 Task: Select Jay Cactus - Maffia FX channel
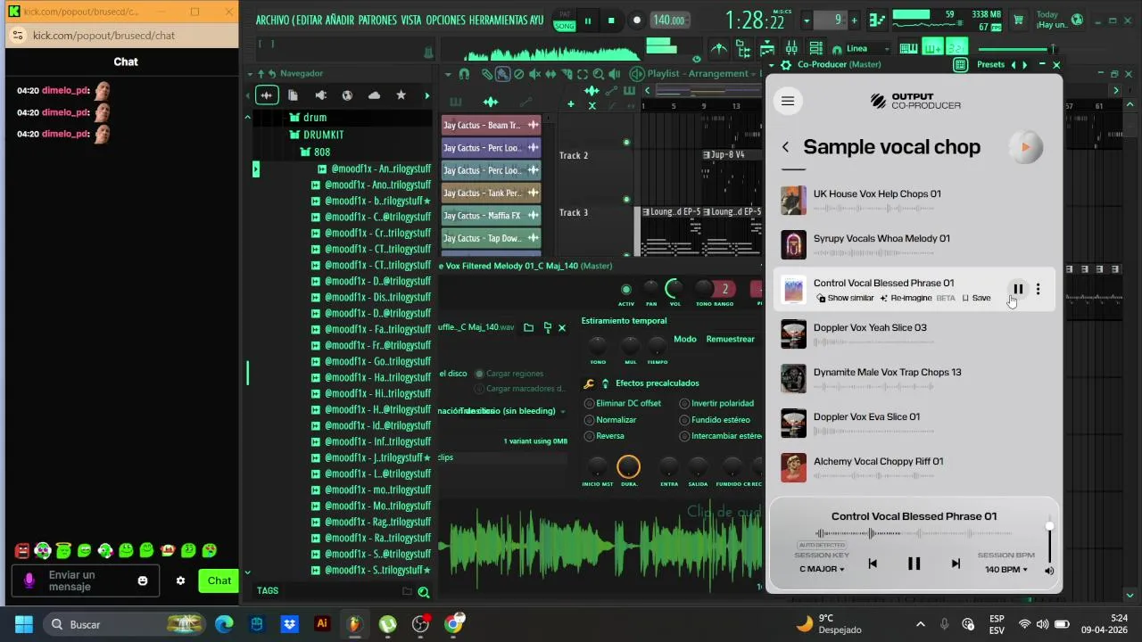[x=491, y=216]
